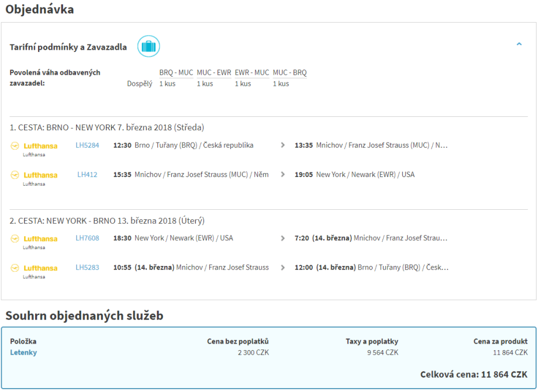Click the Letenky item link
This screenshot has height=391, width=538.
[x=23, y=352]
